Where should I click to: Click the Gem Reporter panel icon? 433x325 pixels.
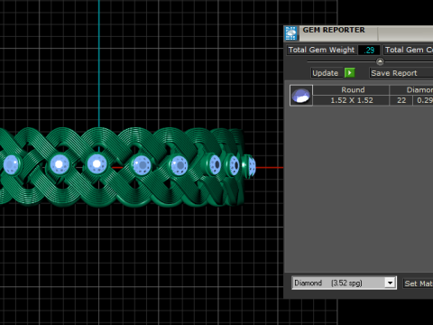coord(290,33)
